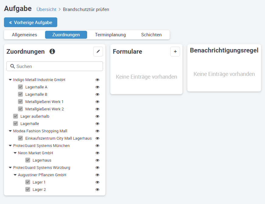265x204 pixels.
Task: Collapse the Indigo Metall Industrie GmbH node
Action: (10, 80)
